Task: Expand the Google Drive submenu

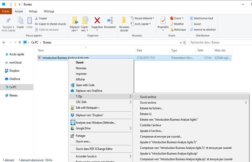Action: [x=101, y=128]
